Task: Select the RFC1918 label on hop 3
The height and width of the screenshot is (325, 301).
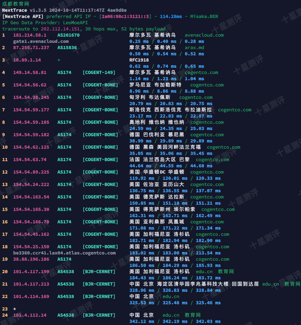Action: [x=139, y=60]
